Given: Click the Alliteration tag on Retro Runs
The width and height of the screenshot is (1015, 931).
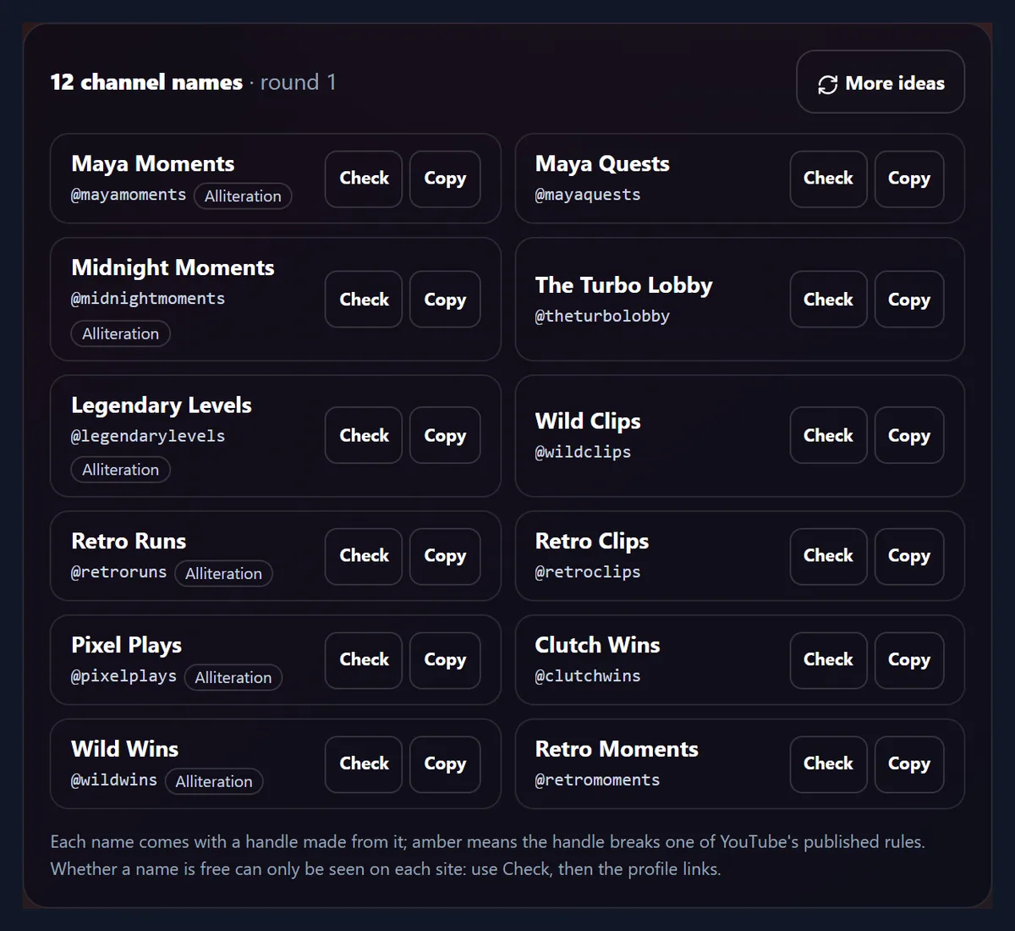Looking at the screenshot, I should [x=223, y=574].
